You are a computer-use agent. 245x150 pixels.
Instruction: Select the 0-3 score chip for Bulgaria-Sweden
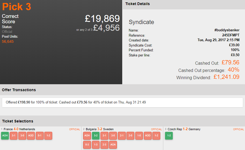pos(87,145)
